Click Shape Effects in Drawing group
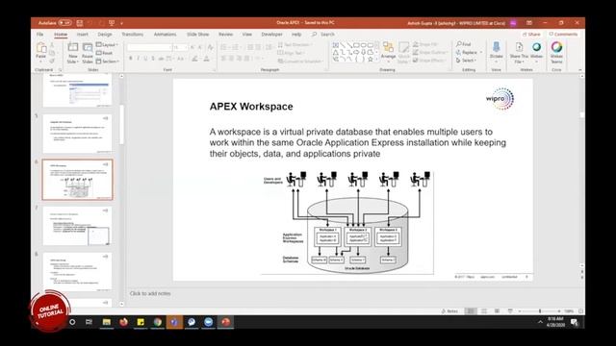This screenshot has width=616, height=346. [429, 61]
